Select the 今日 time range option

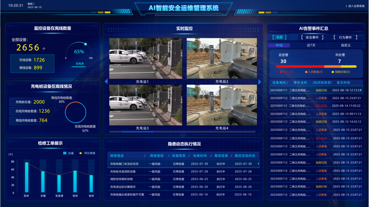coord(279,45)
